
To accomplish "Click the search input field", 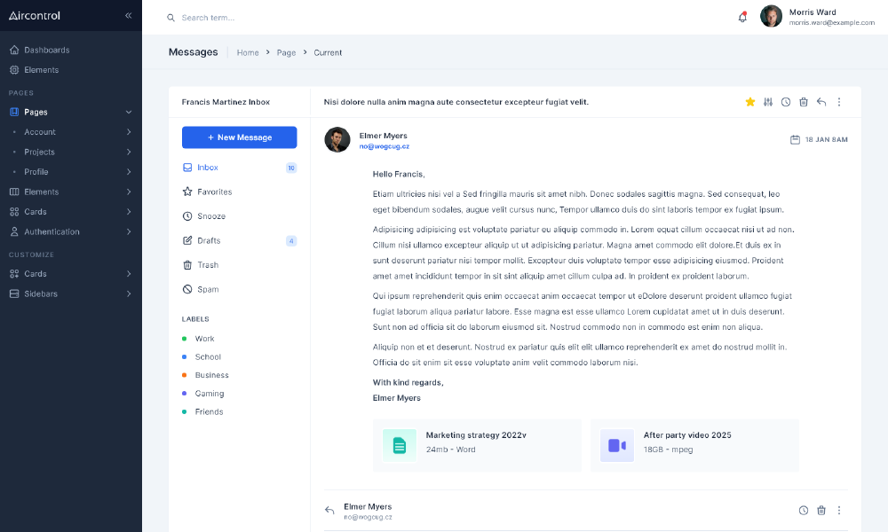I will 222,17.
